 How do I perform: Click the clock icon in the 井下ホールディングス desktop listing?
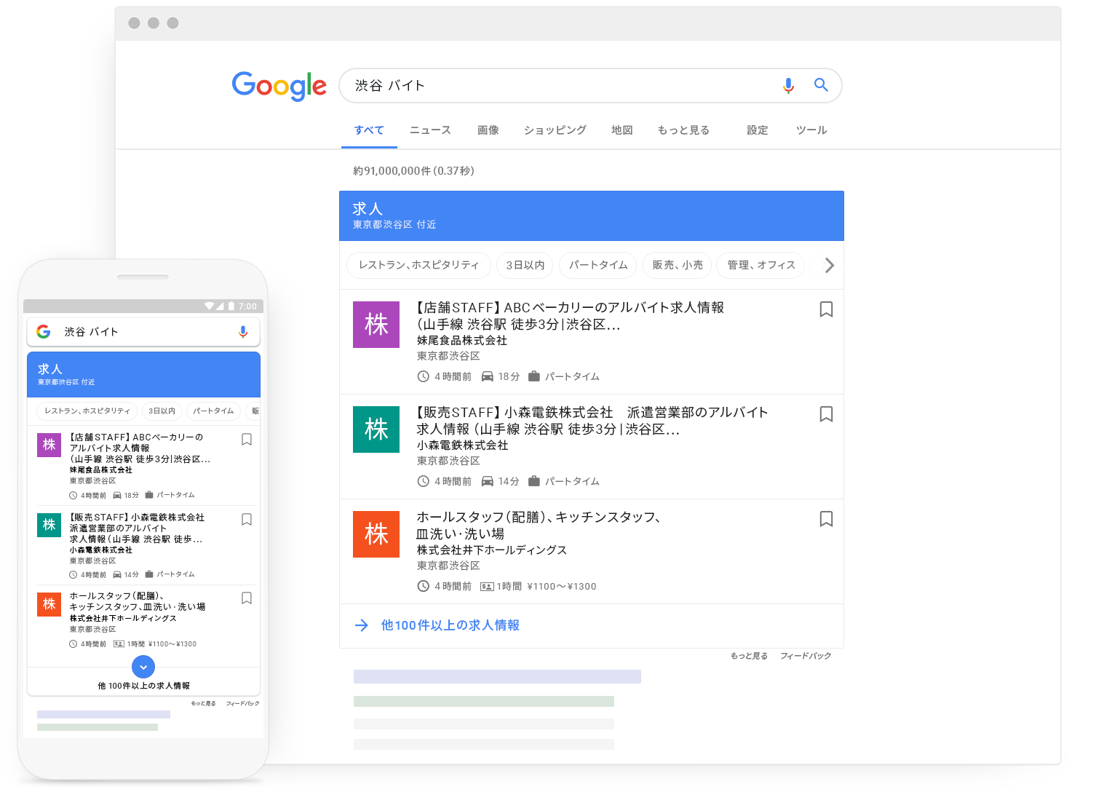[x=423, y=586]
